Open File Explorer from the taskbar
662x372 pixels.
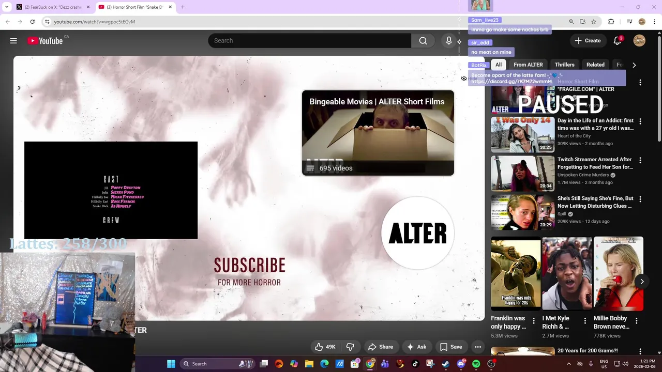309,364
